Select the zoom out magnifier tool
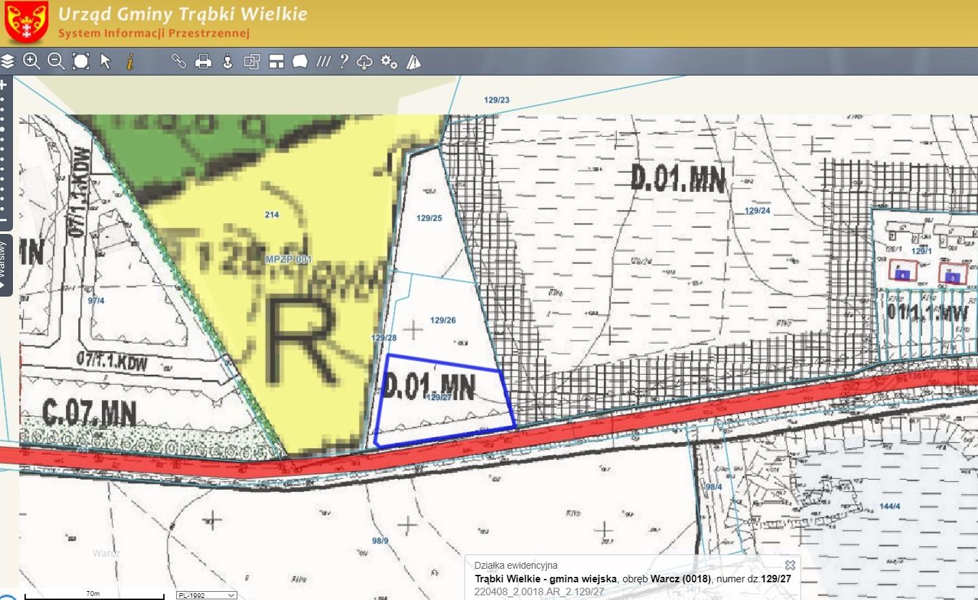Screen dimensions: 978x600 (56, 61)
